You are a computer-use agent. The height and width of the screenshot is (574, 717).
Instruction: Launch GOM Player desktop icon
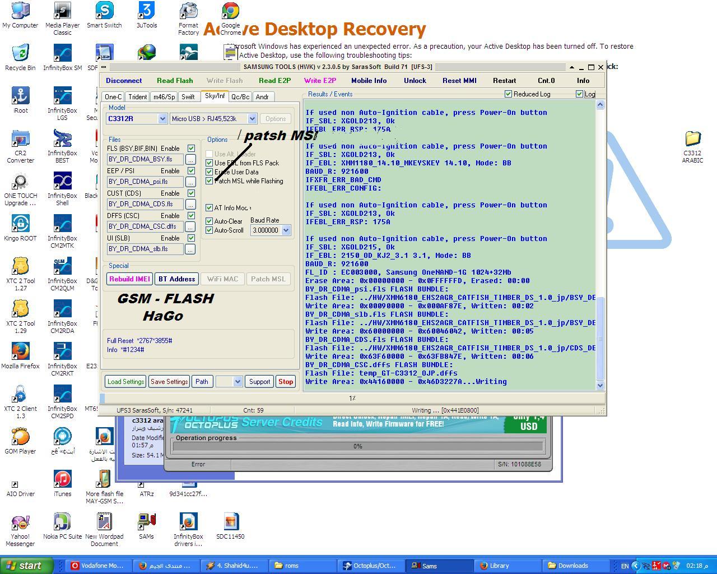point(20,441)
